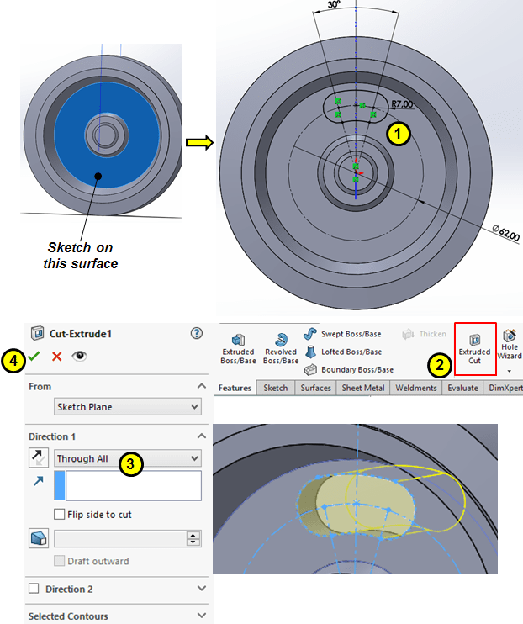523x624 pixels.
Task: Toggle the detailed preview eye icon
Action: 79,356
